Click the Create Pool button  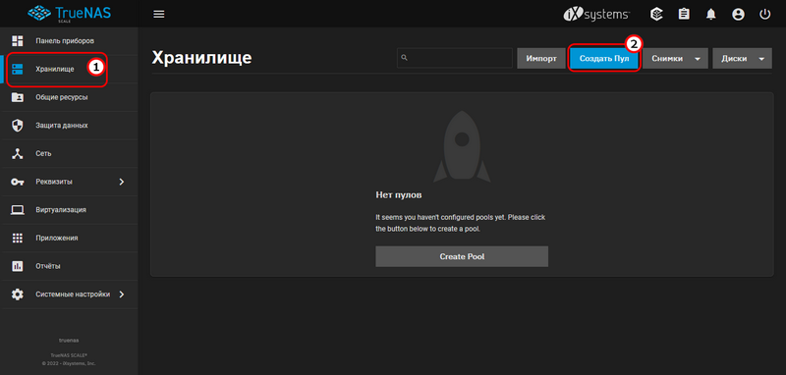point(462,256)
